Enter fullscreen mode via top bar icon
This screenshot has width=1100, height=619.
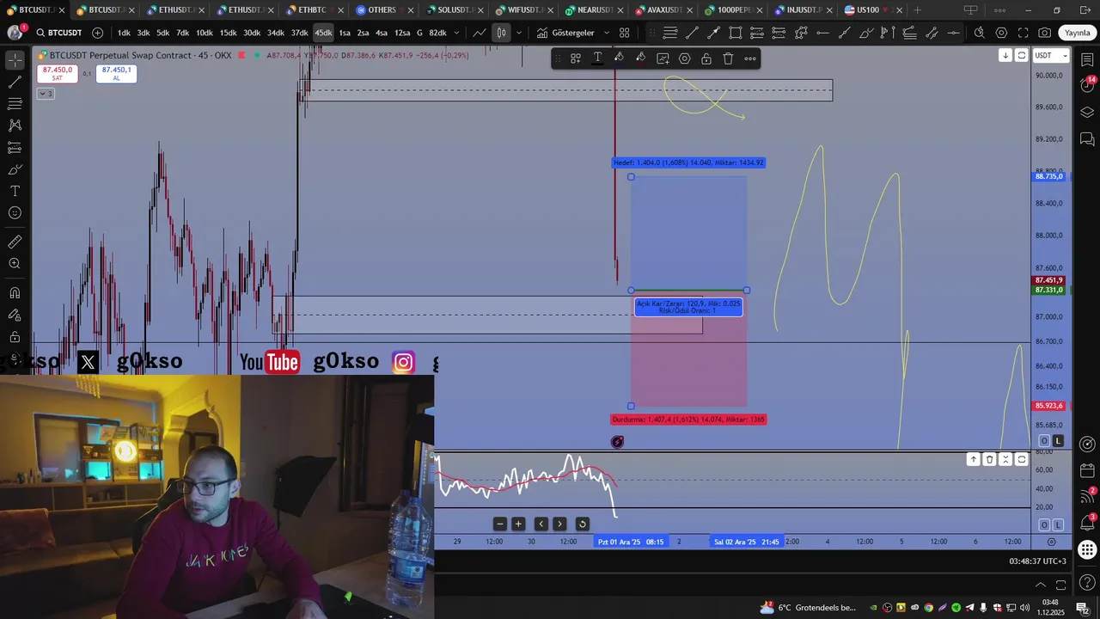(1023, 33)
